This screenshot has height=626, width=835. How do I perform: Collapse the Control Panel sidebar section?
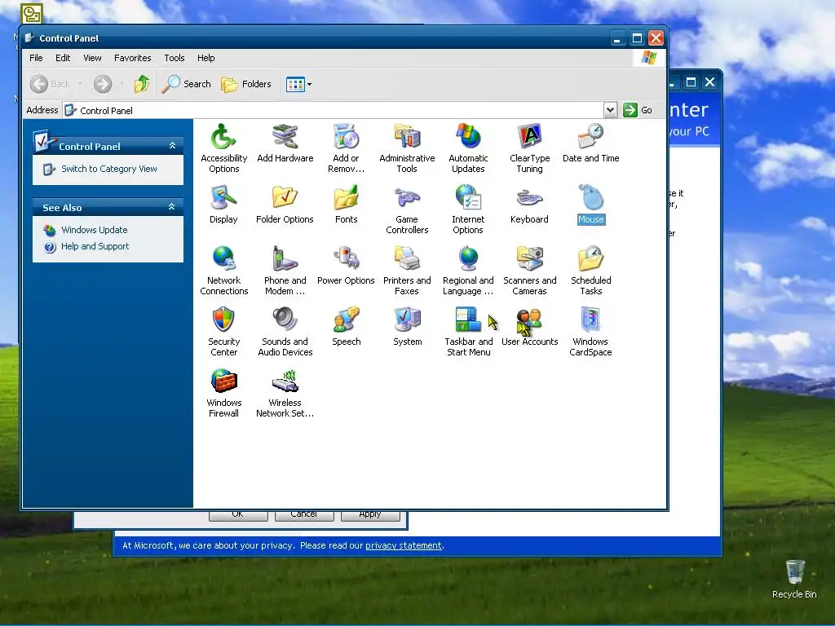[172, 146]
